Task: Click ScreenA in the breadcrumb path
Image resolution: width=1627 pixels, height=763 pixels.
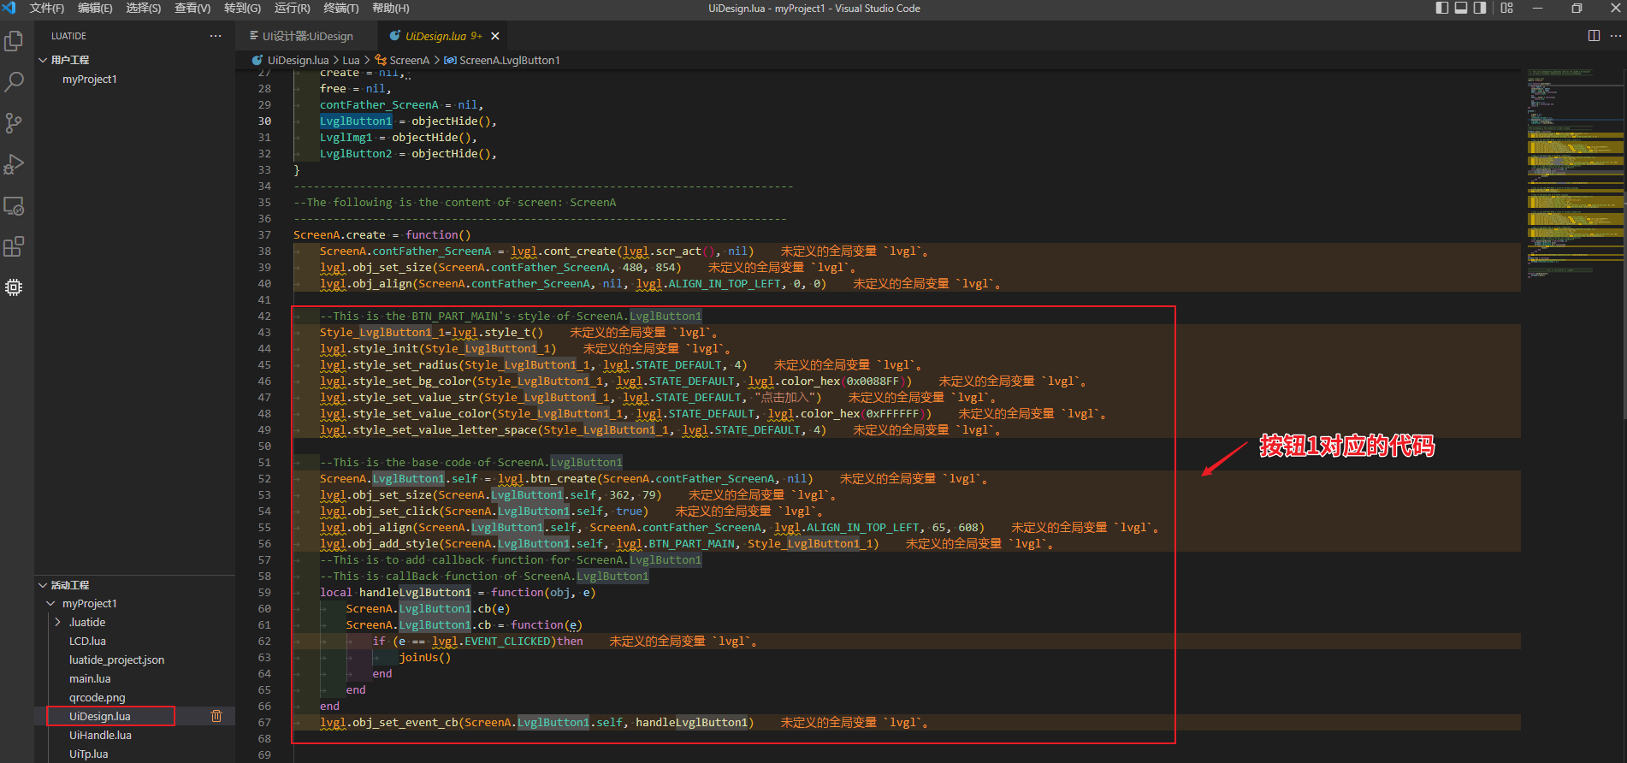Action: (x=409, y=60)
